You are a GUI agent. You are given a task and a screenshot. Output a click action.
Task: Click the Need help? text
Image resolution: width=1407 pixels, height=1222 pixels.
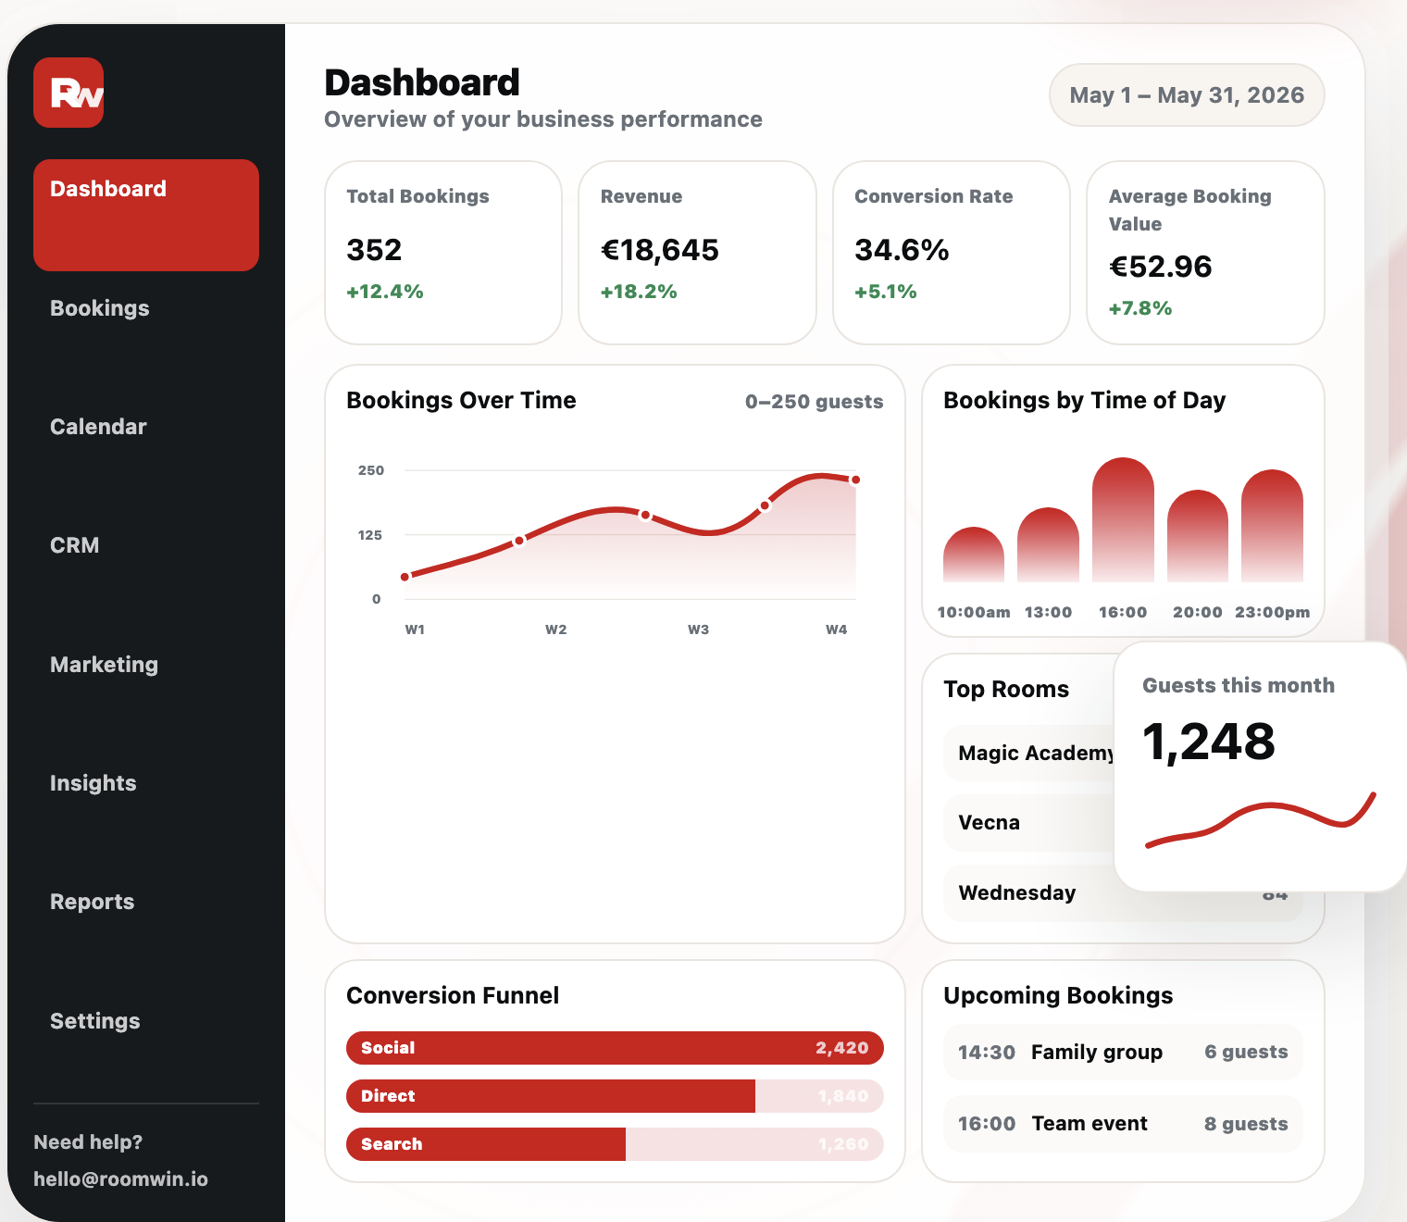[x=88, y=1142]
